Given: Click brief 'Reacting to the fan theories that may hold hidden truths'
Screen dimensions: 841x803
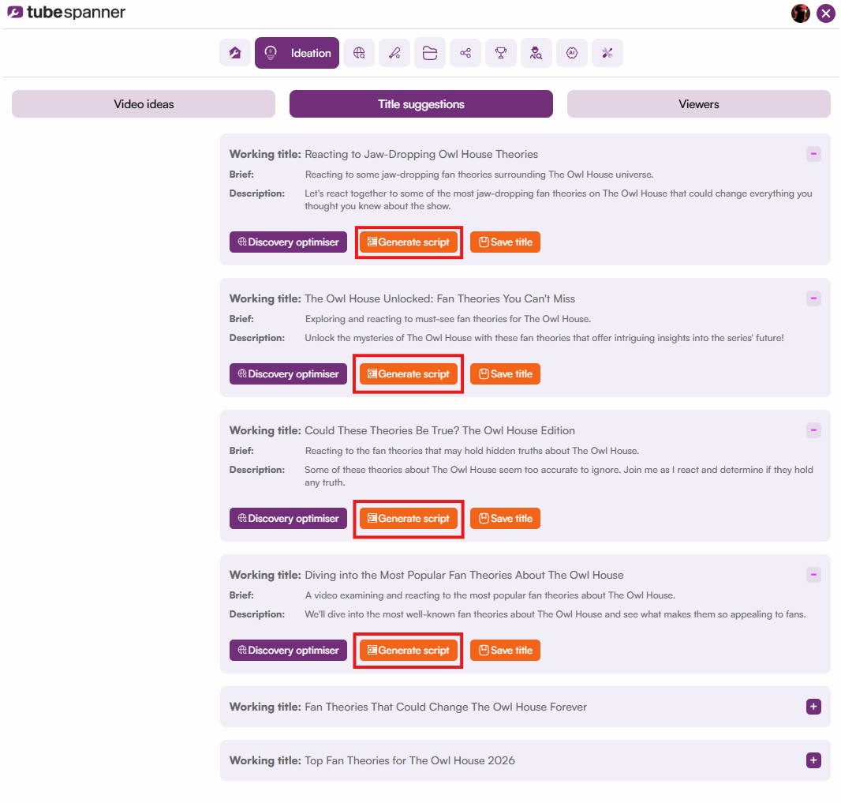Looking at the screenshot, I should pyautogui.click(x=472, y=452).
